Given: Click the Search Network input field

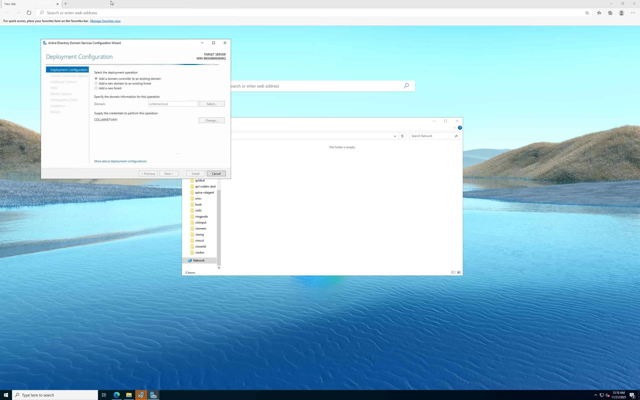Looking at the screenshot, I should click(x=431, y=136).
